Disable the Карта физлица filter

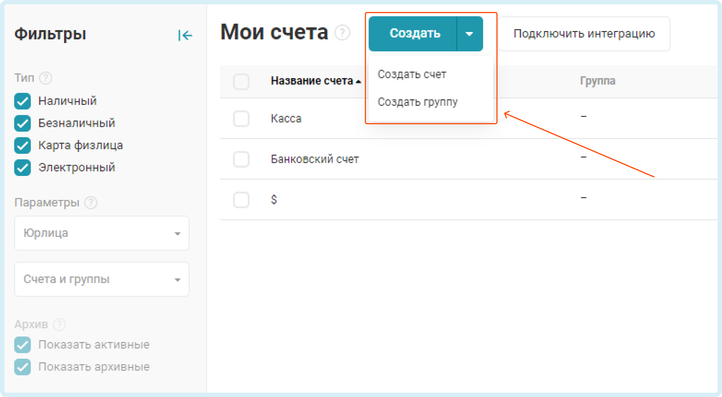tap(23, 145)
